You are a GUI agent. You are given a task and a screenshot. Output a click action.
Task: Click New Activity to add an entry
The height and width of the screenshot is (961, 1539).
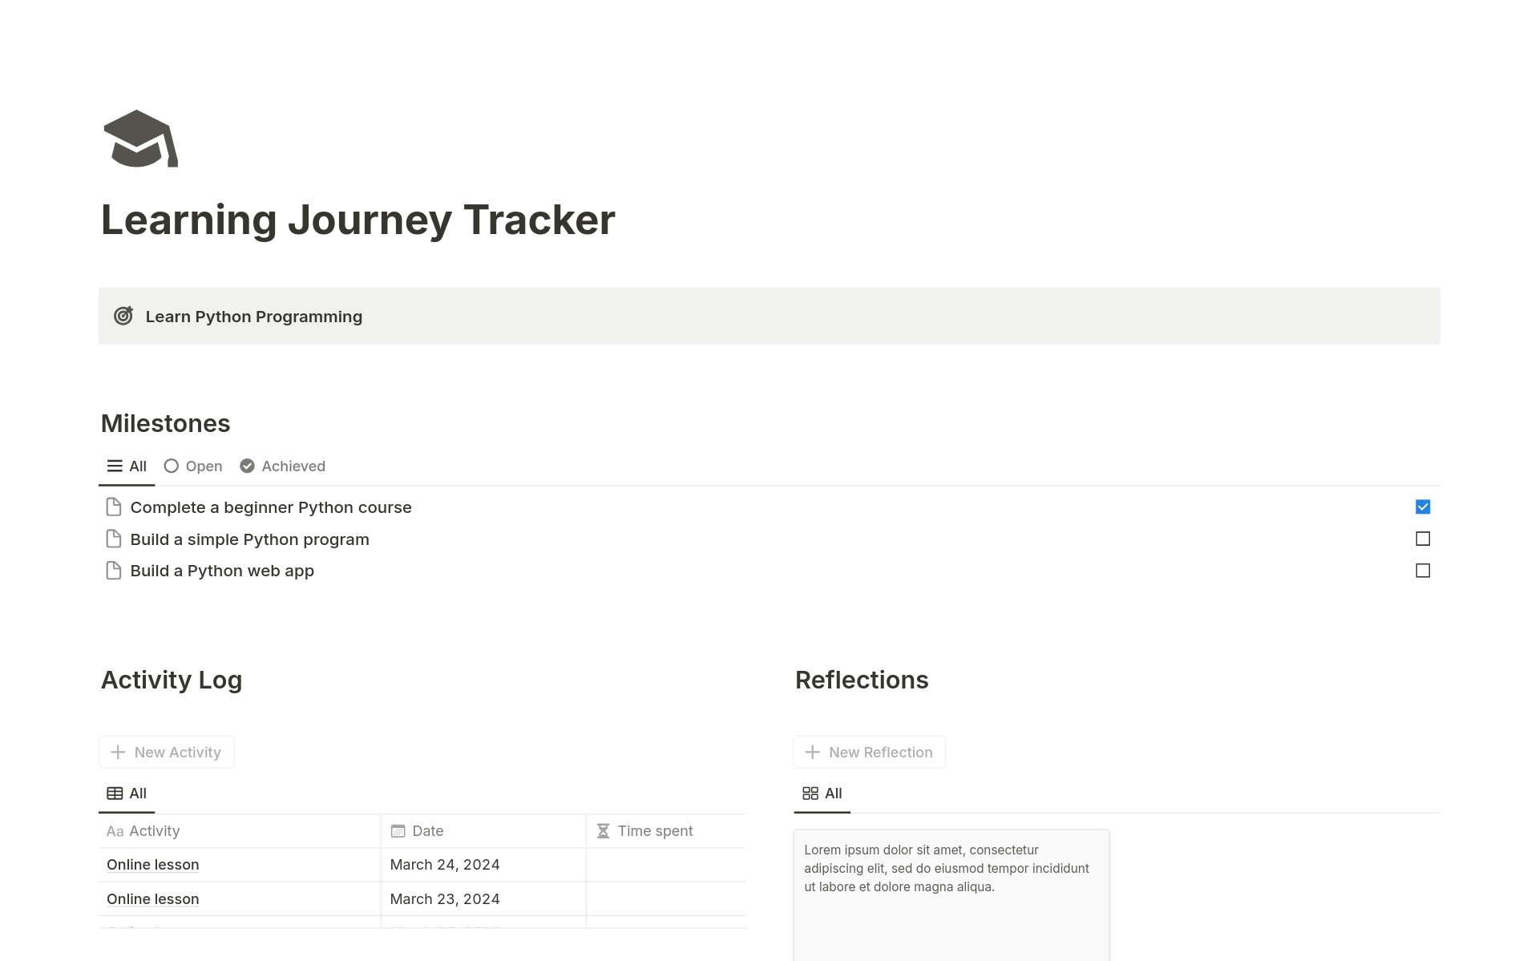tap(166, 752)
